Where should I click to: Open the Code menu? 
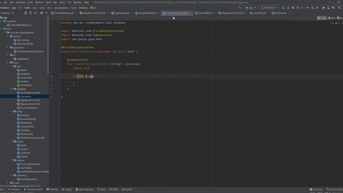(x=31, y=2)
